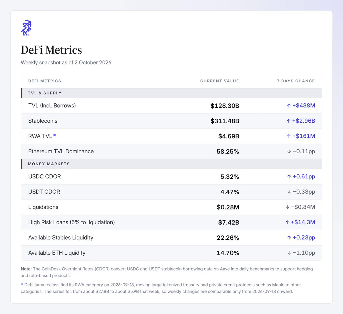This screenshot has width=343, height=314.
Task: Click the −0.11pp change text
Action: click(304, 151)
